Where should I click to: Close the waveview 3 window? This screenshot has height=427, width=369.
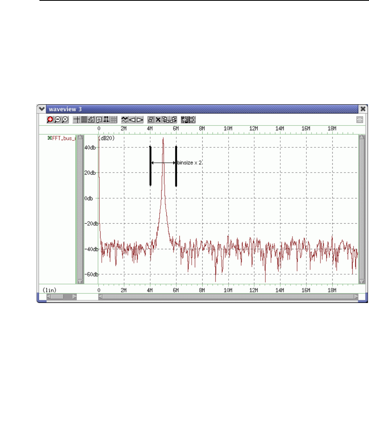pyautogui.click(x=363, y=109)
